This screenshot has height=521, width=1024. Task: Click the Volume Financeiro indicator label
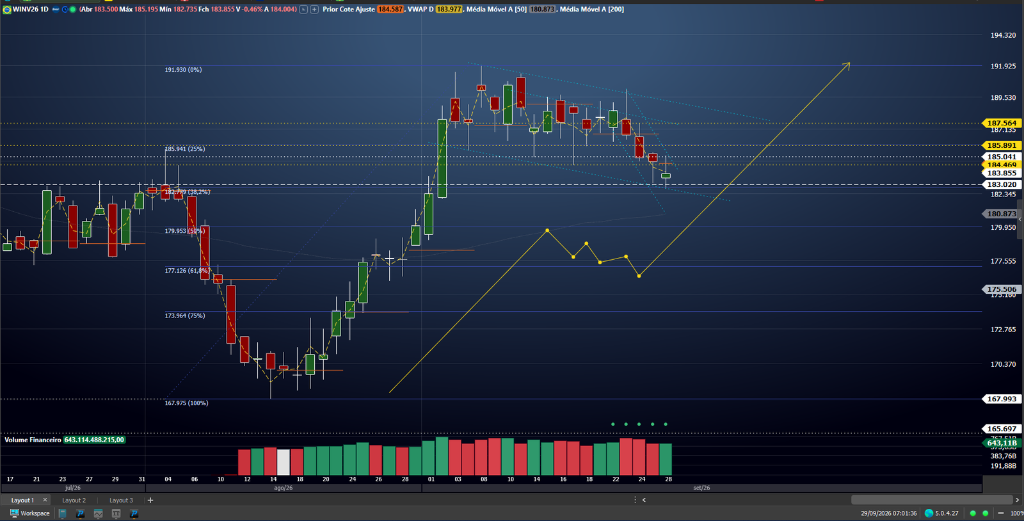(x=33, y=440)
